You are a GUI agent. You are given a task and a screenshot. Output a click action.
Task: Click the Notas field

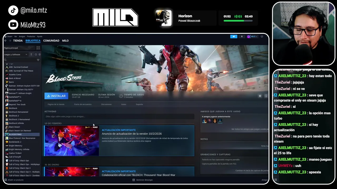234,146
